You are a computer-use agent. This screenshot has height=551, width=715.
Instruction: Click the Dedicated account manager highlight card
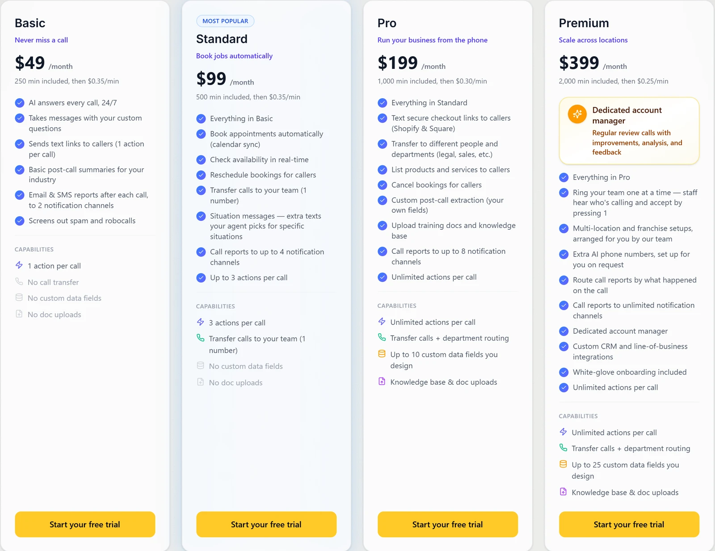[629, 131]
